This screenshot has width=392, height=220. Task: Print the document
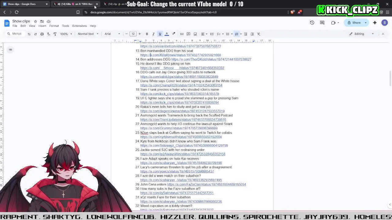(x=42, y=34)
